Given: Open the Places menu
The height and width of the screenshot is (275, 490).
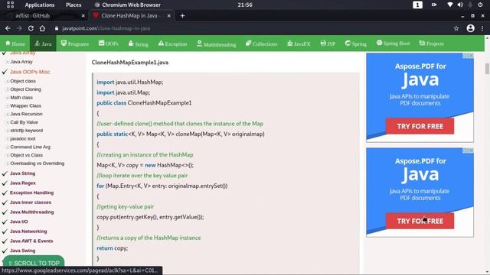Looking at the screenshot, I should point(73,5).
